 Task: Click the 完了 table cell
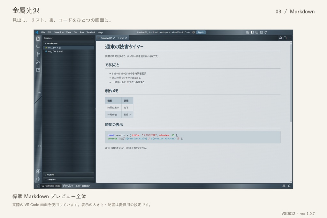tap(127, 108)
